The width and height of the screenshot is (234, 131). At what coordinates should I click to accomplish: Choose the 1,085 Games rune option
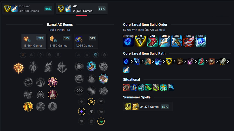click(x=86, y=41)
